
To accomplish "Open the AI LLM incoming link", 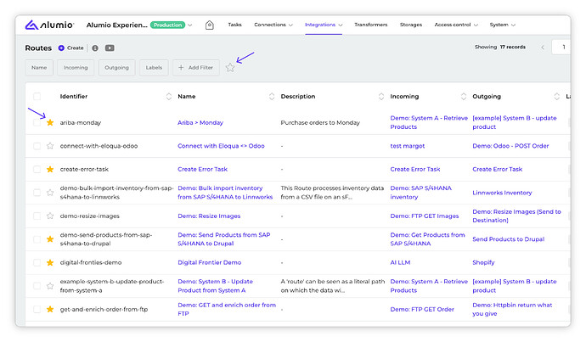I will click(400, 262).
